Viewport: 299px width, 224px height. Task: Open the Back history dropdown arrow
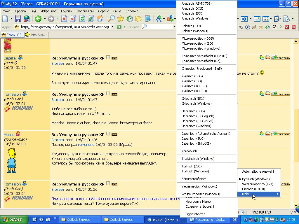[45, 19]
